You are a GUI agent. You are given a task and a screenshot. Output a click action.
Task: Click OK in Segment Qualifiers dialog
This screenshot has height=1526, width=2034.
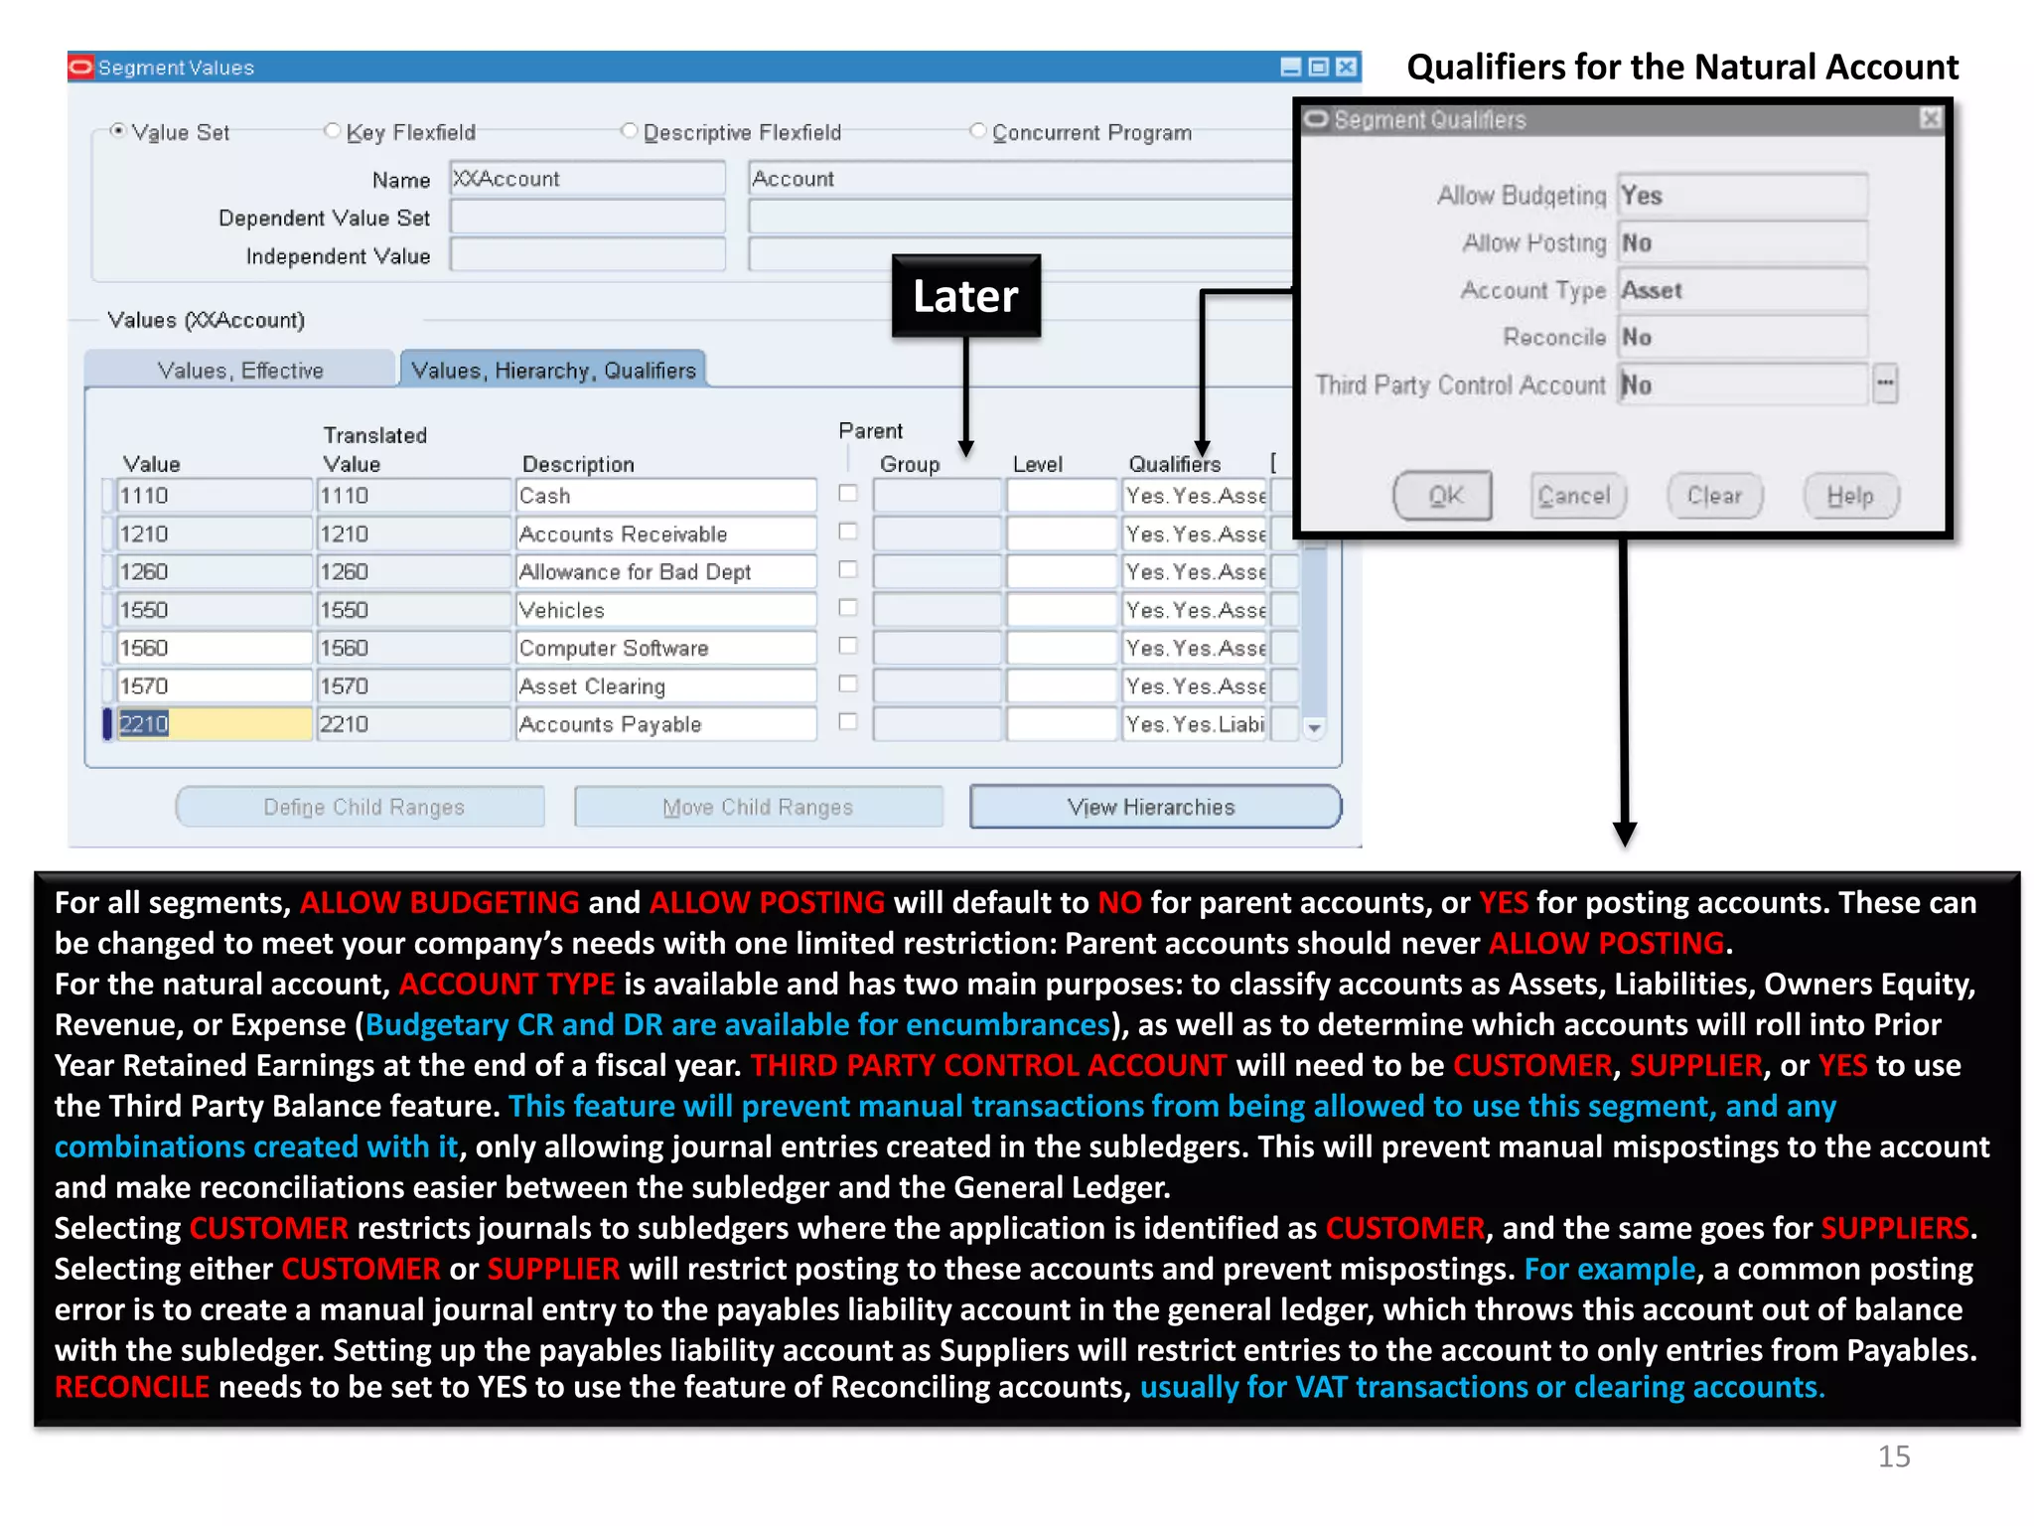[x=1443, y=495]
